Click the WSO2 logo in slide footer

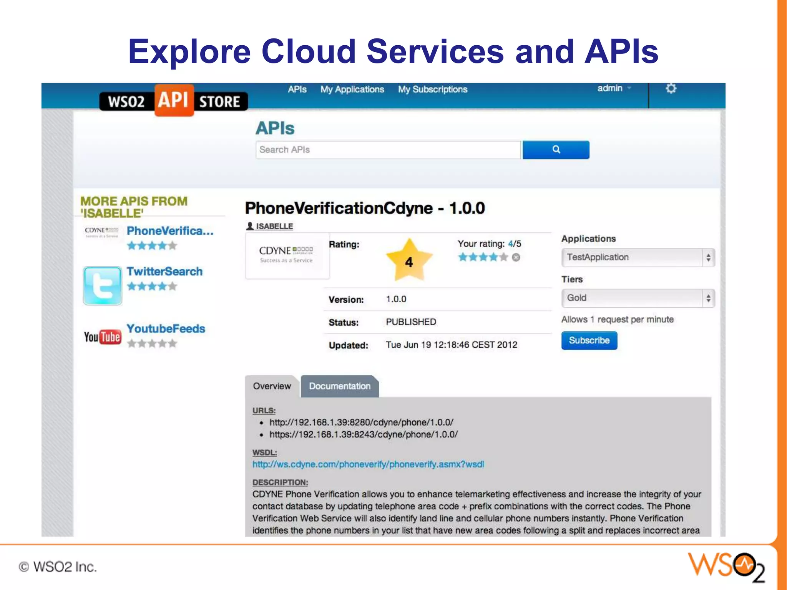[726, 567]
